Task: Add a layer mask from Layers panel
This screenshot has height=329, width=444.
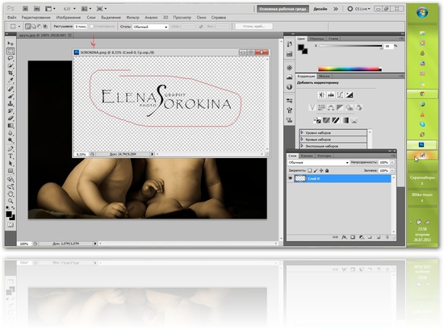Action: tap(353, 237)
